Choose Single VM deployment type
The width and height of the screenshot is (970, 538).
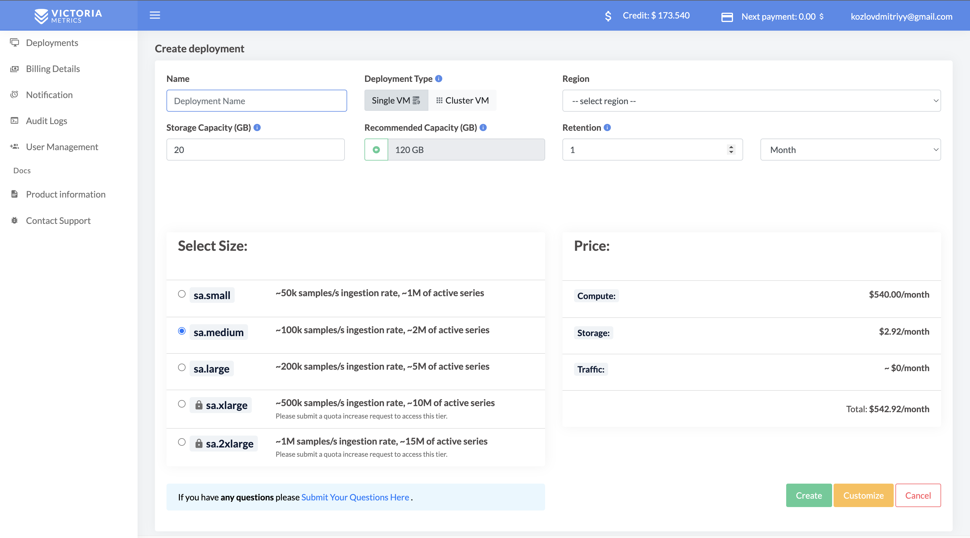[x=396, y=100]
